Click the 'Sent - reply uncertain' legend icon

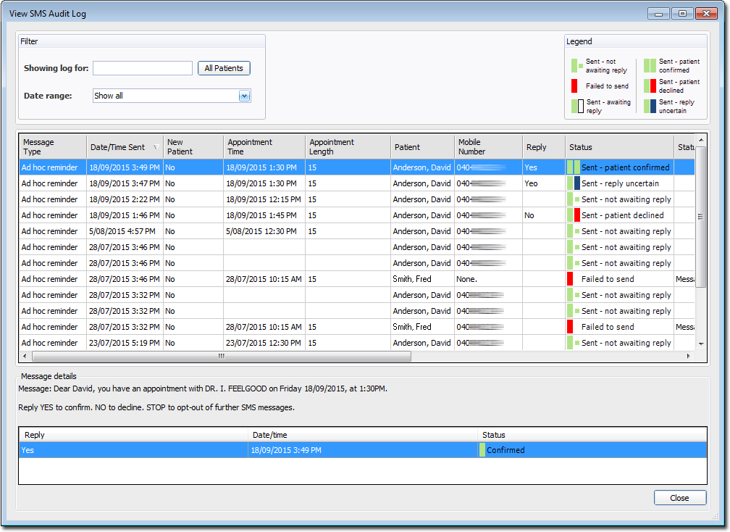[x=650, y=107]
